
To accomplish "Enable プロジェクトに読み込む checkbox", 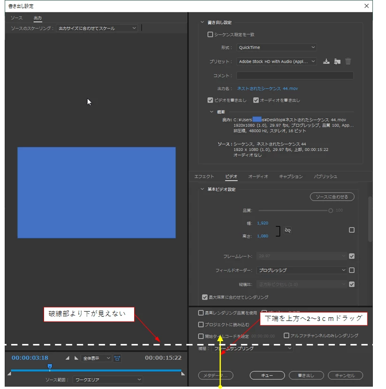I will pos(201,325).
